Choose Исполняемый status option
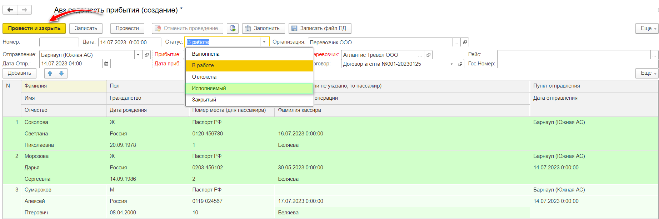The height and width of the screenshot is (219, 659). pos(209,88)
